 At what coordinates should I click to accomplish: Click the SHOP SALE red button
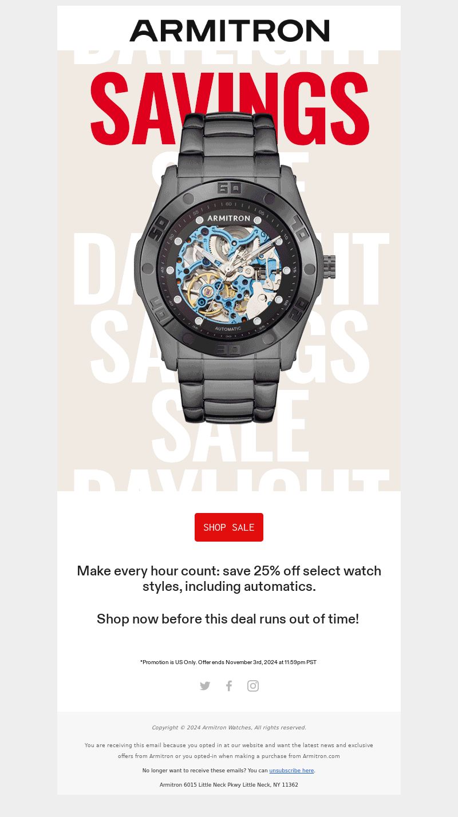click(x=229, y=527)
